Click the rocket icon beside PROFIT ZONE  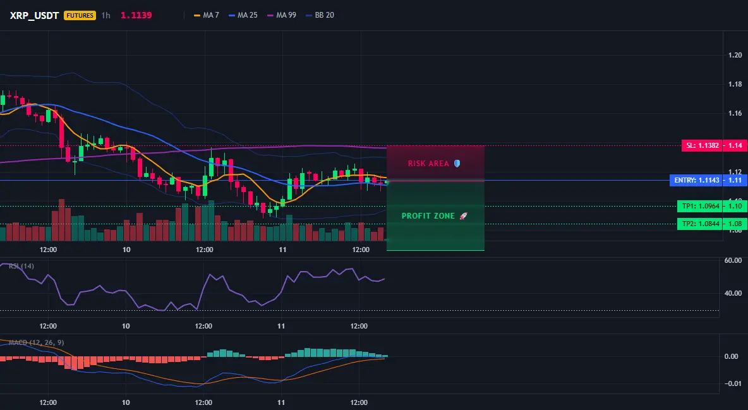tap(463, 215)
